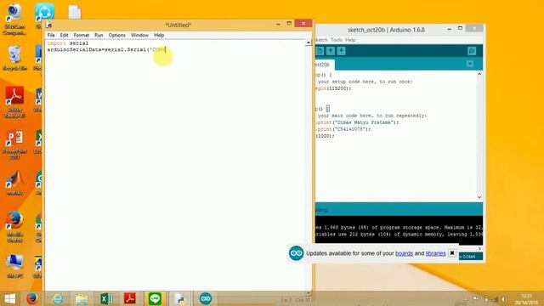Screen dimensions: 544x306
Task: Open File Explorer from the taskbar
Action: pyautogui.click(x=82, y=298)
